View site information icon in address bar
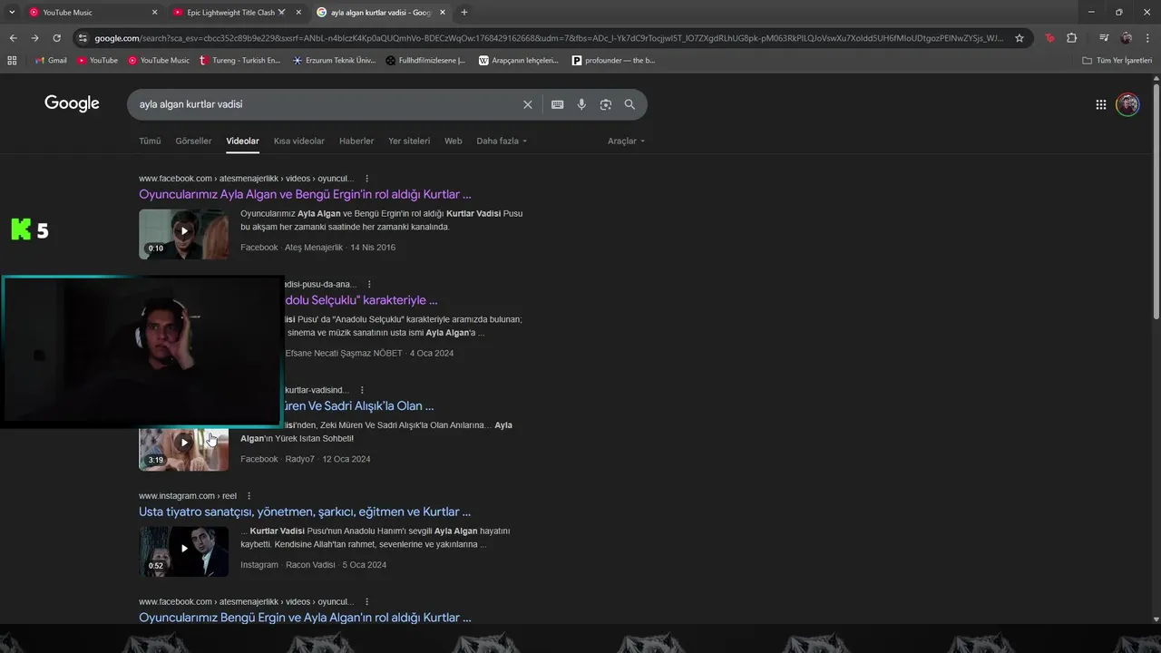The height and width of the screenshot is (653, 1161). [x=83, y=38]
